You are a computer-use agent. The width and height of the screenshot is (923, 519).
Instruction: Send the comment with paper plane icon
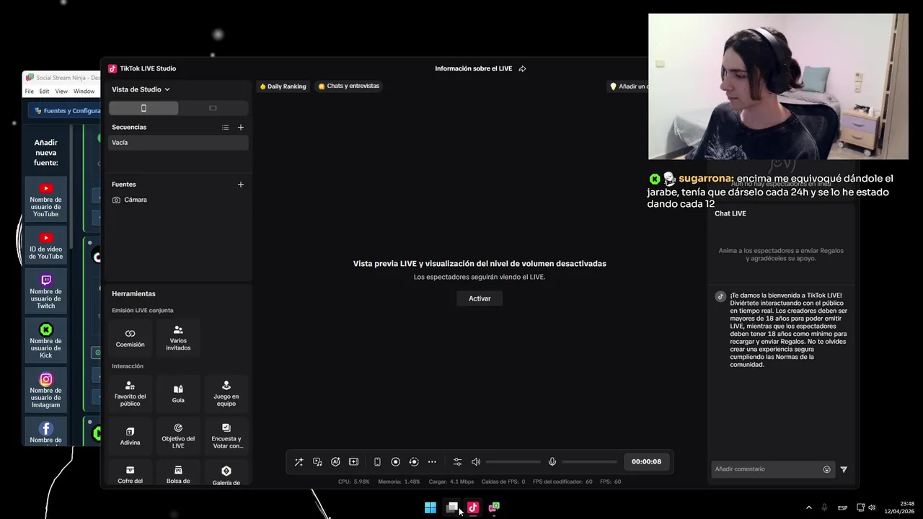tap(844, 469)
